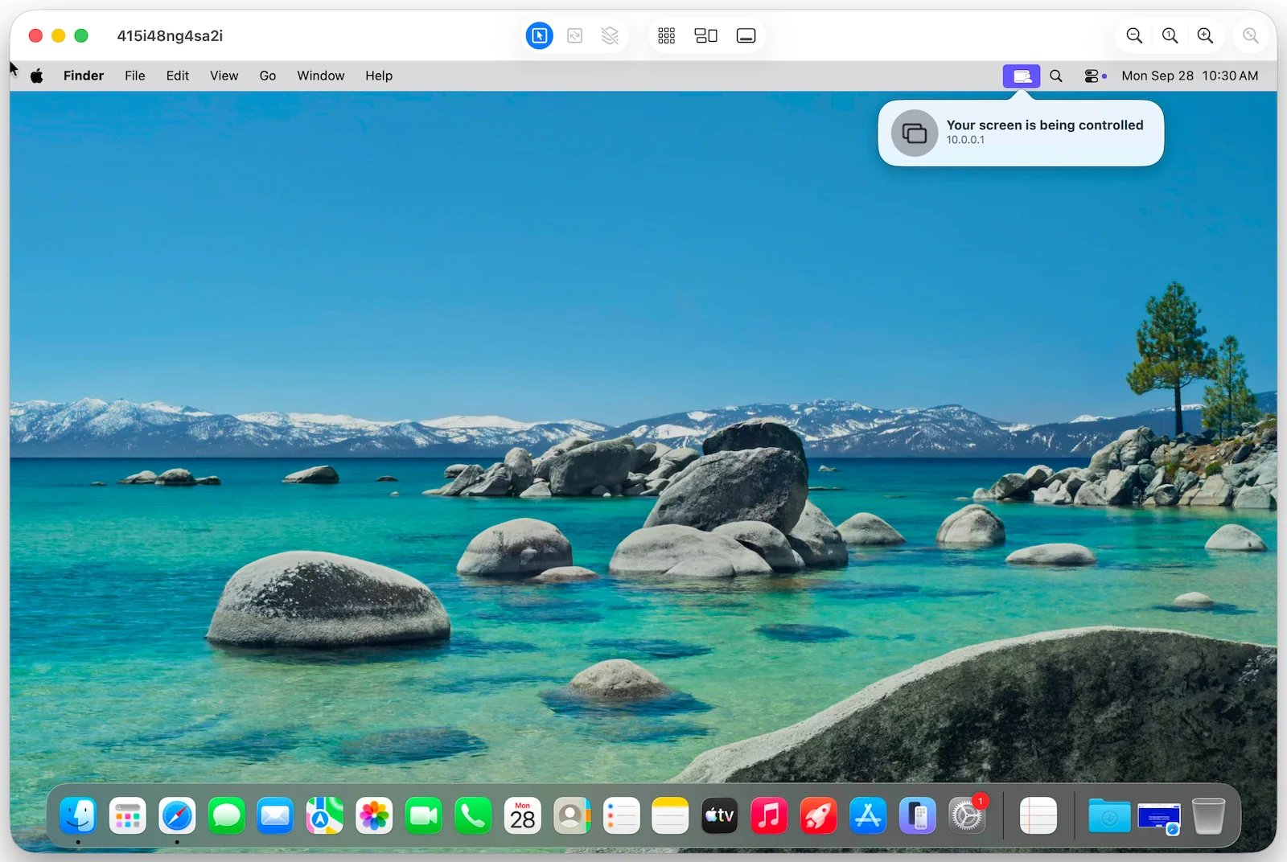The image size is (1287, 862).
Task: Open Launchpad from the Dock
Action: 128,816
